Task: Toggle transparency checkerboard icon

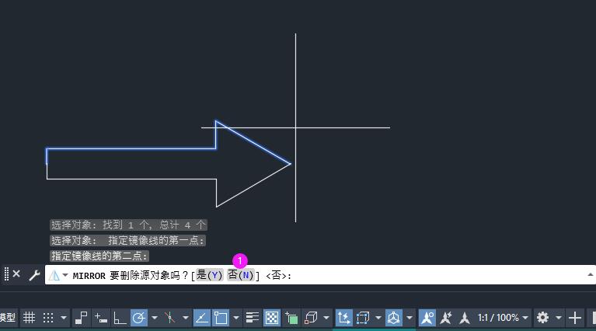Action: click(272, 317)
